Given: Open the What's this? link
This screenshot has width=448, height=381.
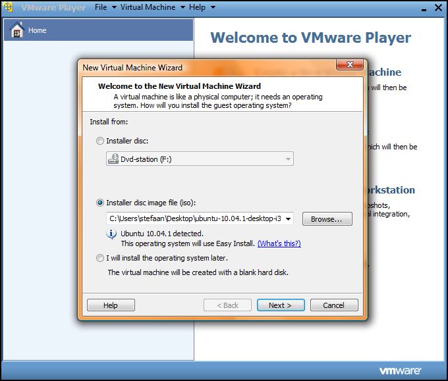Looking at the screenshot, I should (x=279, y=243).
